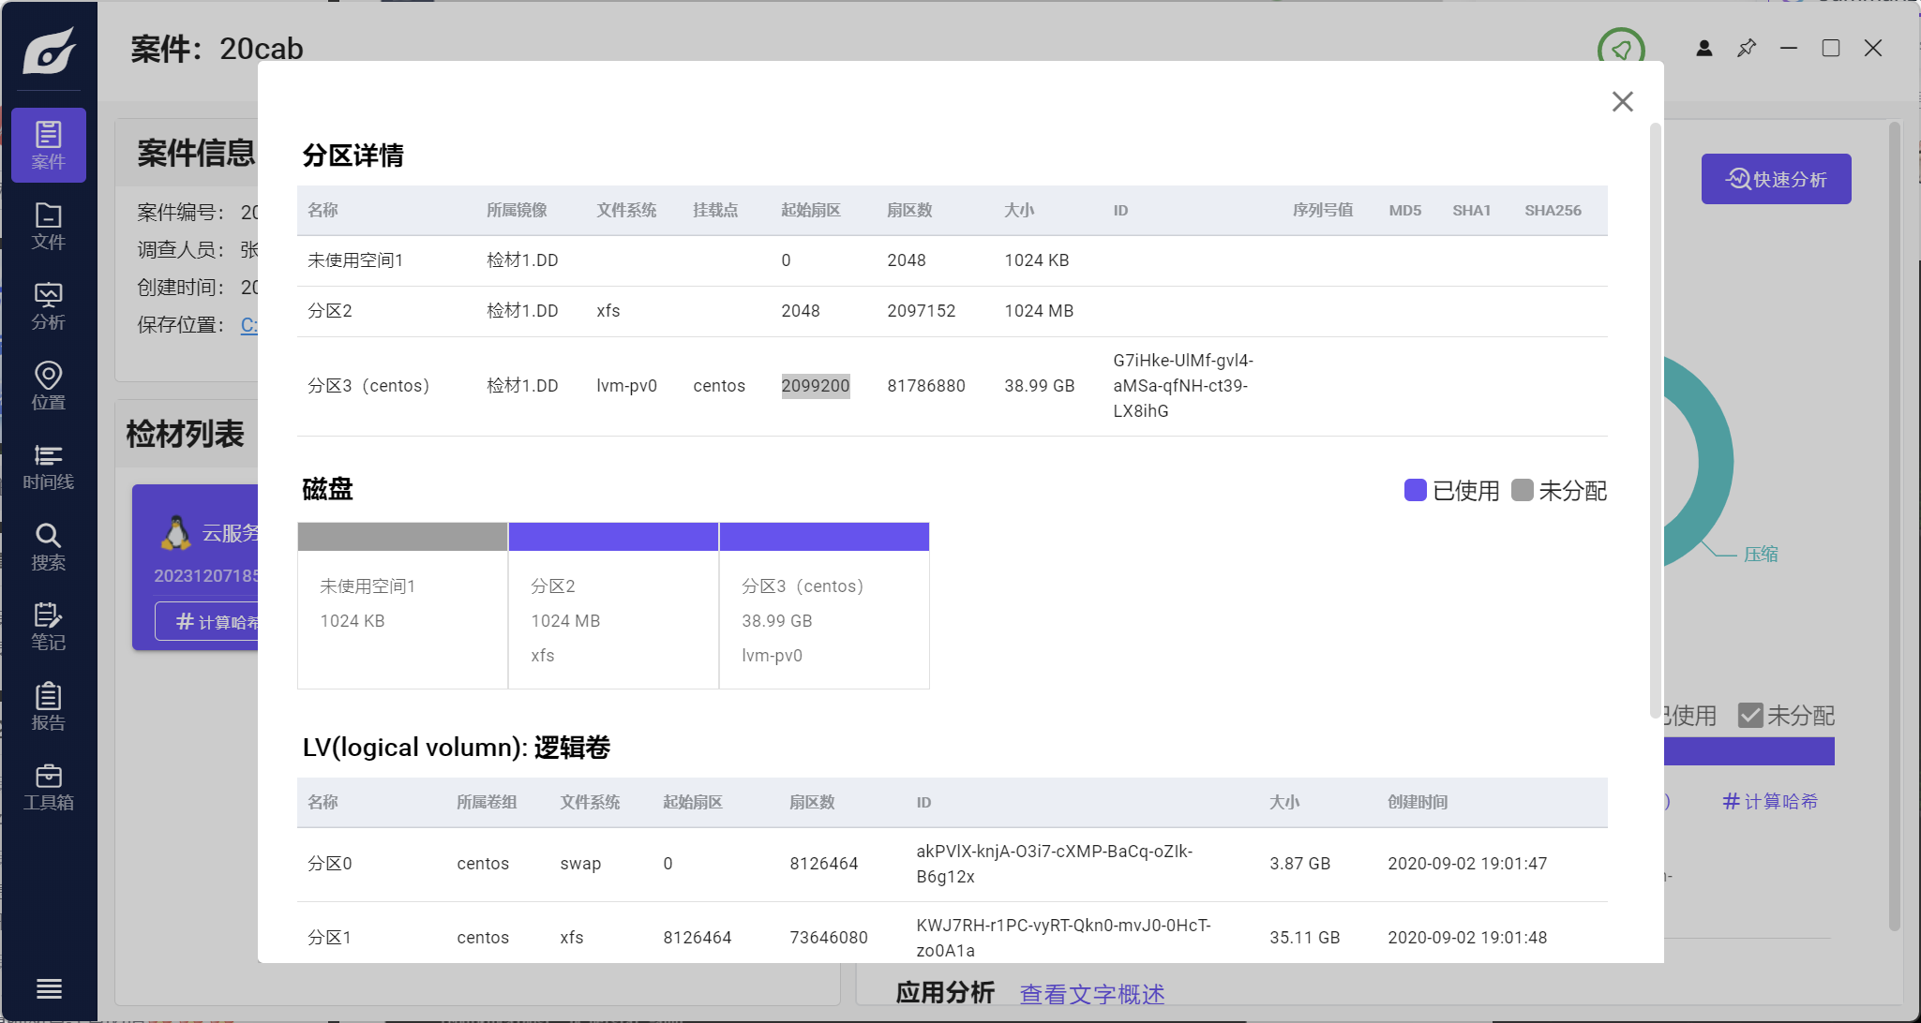Click the main window vertical scrollbar
1921x1023 pixels.
click(1895, 525)
